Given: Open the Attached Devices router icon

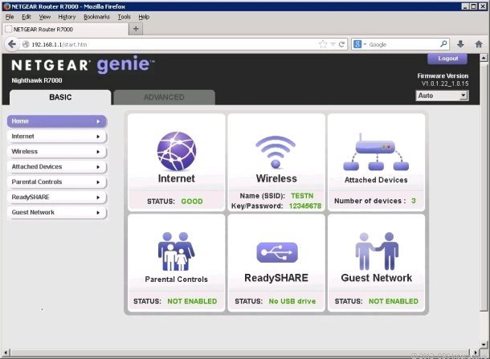Looking at the screenshot, I should (376, 152).
